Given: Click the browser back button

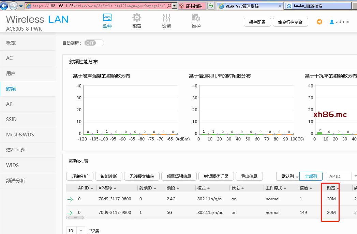Looking at the screenshot, I should pyautogui.click(x=4, y=6).
